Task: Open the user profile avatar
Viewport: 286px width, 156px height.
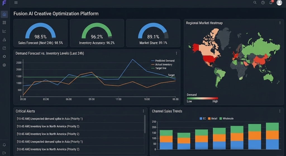Action: 279,3
